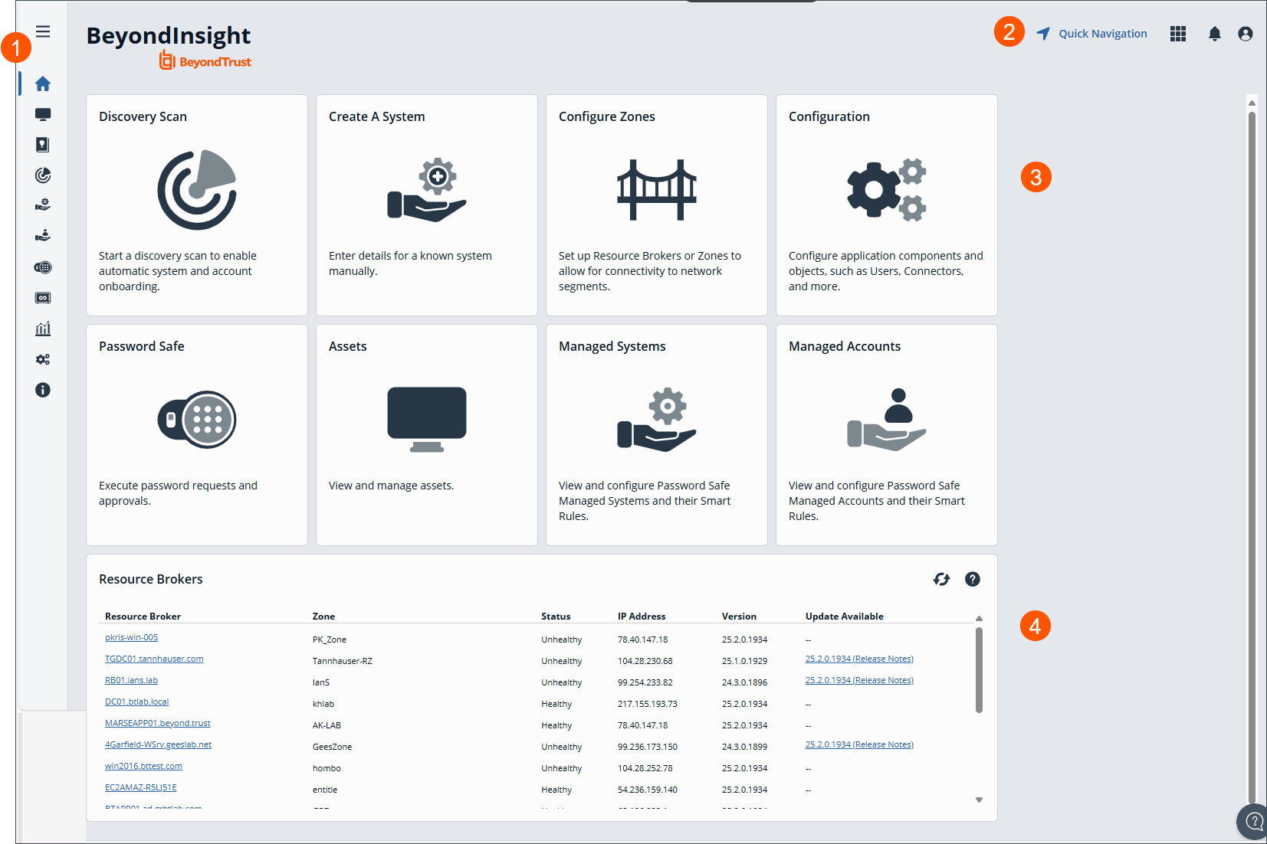The image size is (1267, 844).
Task: Select the IP address 217.155.193.73
Action: [648, 704]
